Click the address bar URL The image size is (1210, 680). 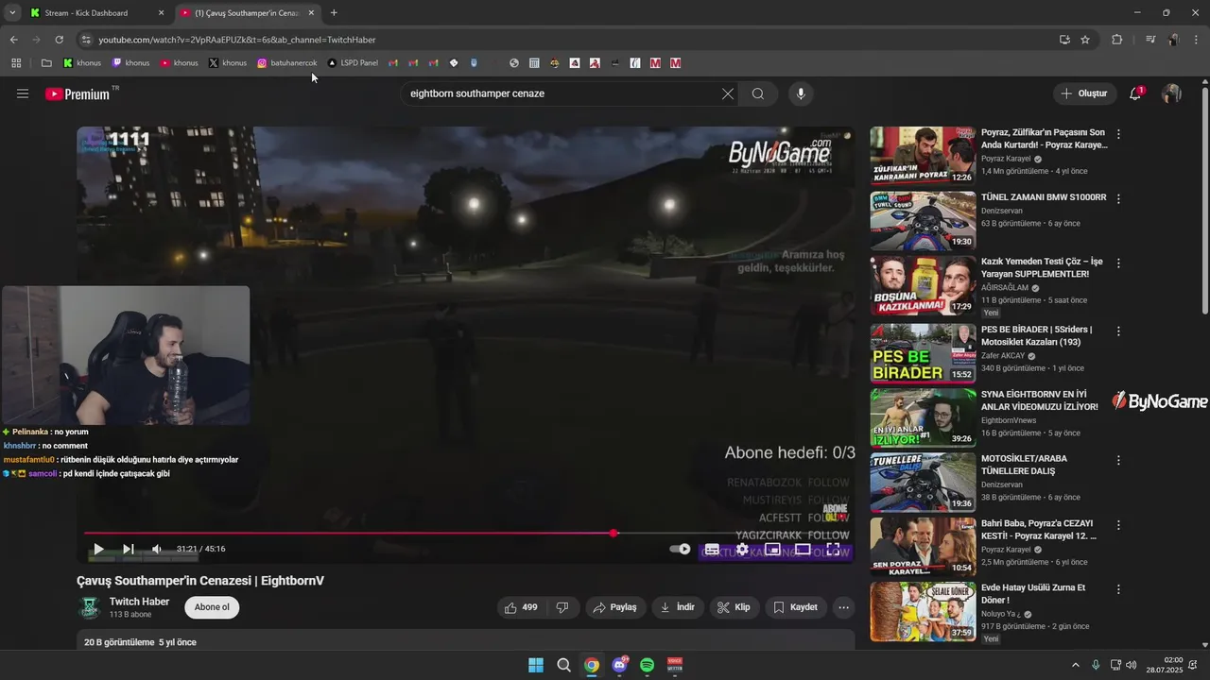tap(237, 40)
